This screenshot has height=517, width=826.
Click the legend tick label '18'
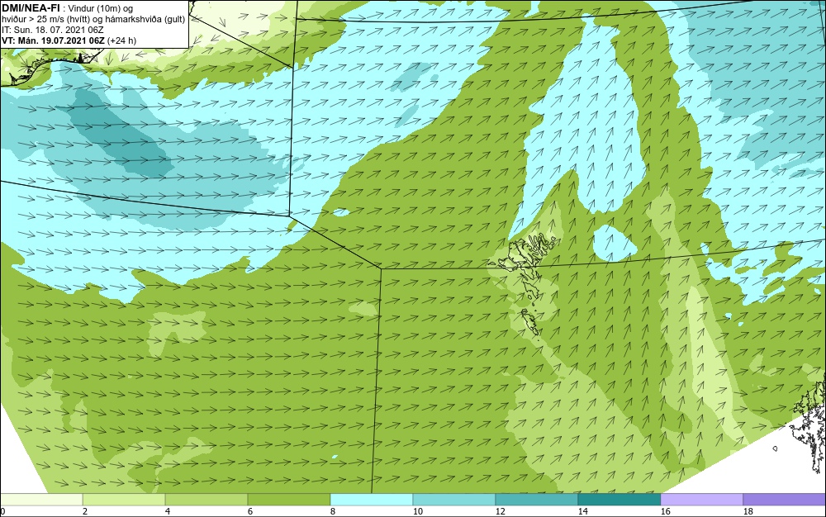click(748, 511)
